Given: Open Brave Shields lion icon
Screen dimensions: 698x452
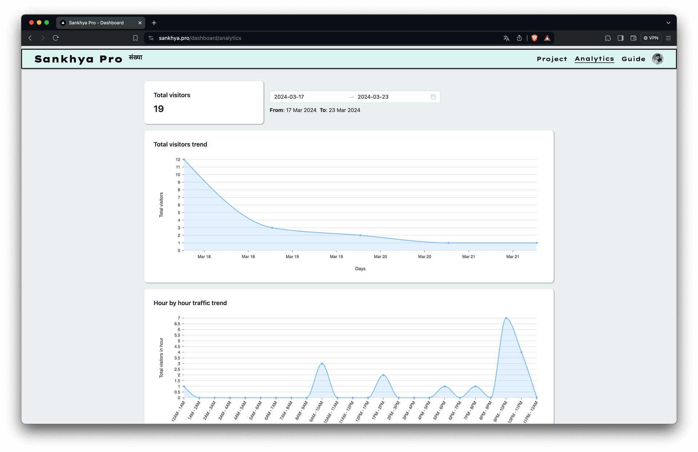Looking at the screenshot, I should 534,38.
